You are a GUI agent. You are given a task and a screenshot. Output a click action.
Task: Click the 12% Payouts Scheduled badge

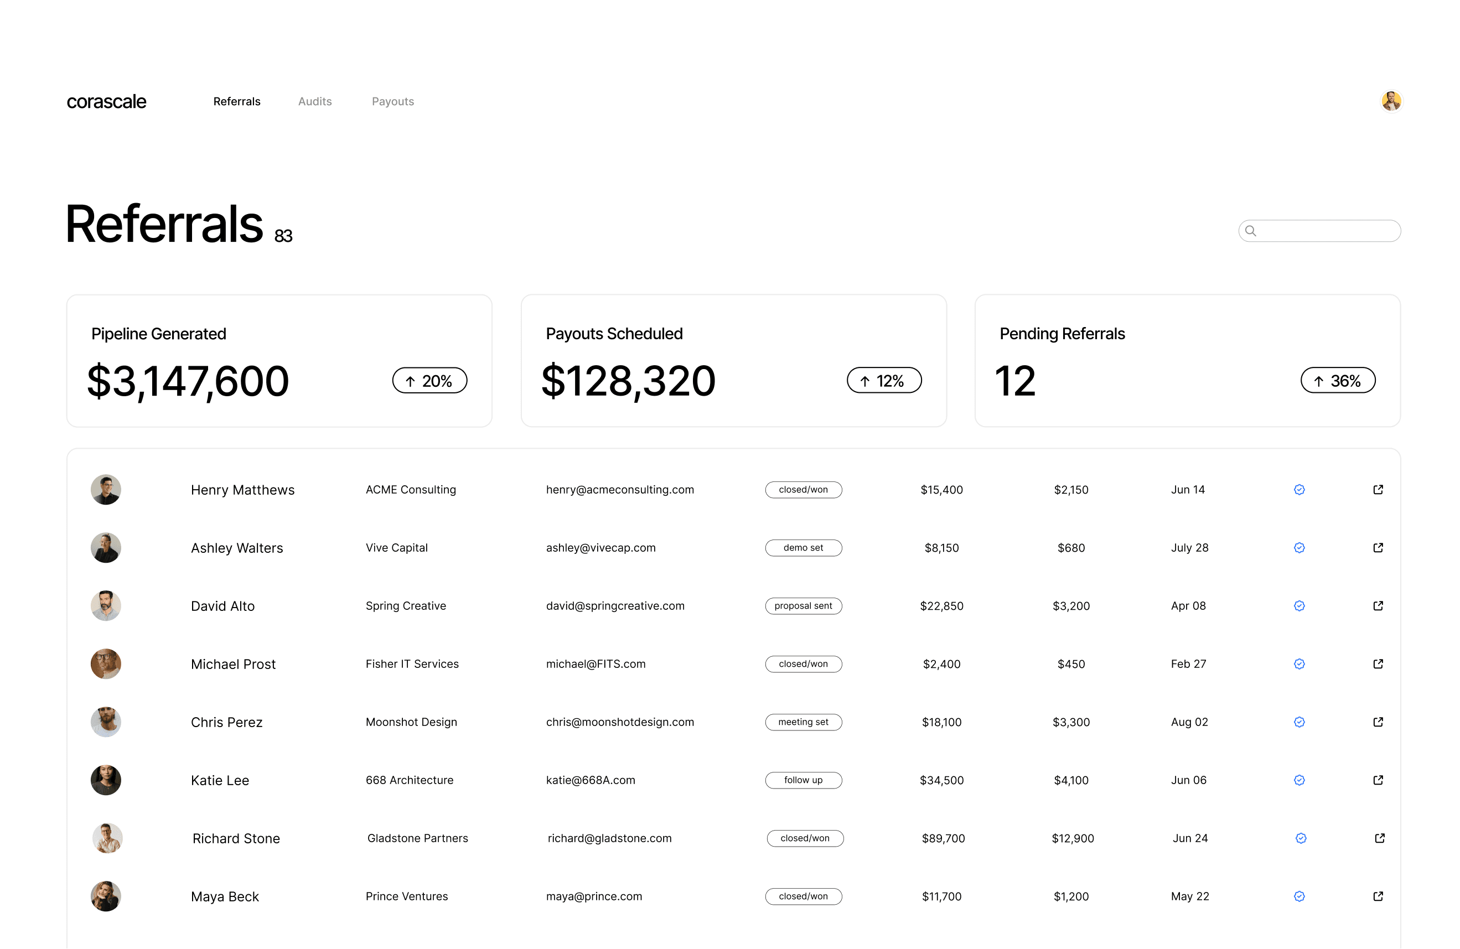pyautogui.click(x=884, y=380)
